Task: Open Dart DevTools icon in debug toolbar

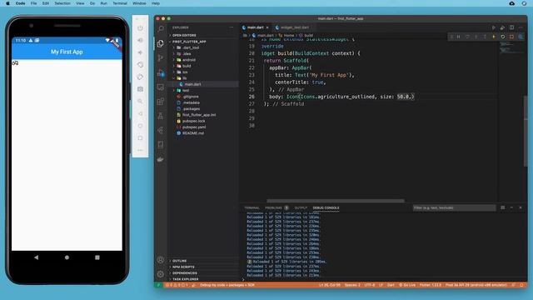Action: [521, 37]
